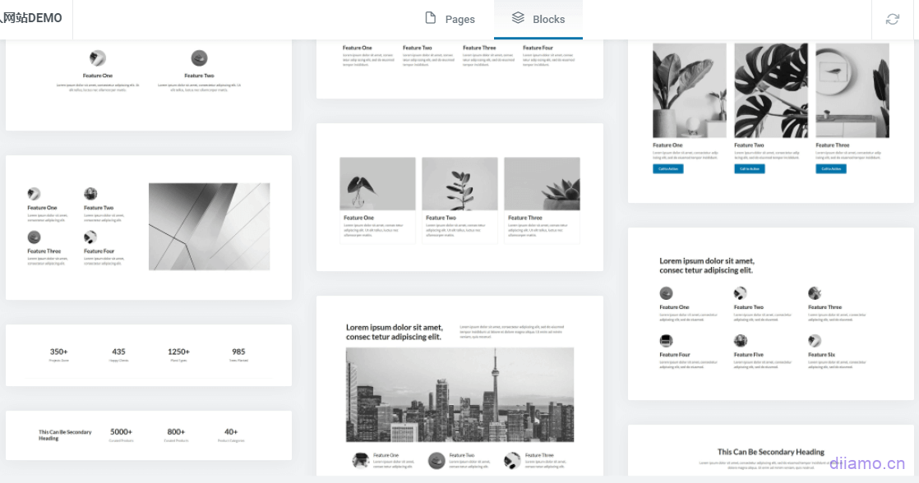The height and width of the screenshot is (483, 919).
Task: Select the block with diagonal architecture image
Action: click(149, 228)
